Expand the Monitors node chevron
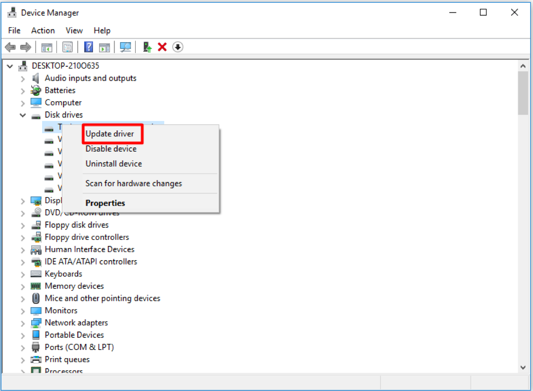533x391 pixels. pos(23,311)
